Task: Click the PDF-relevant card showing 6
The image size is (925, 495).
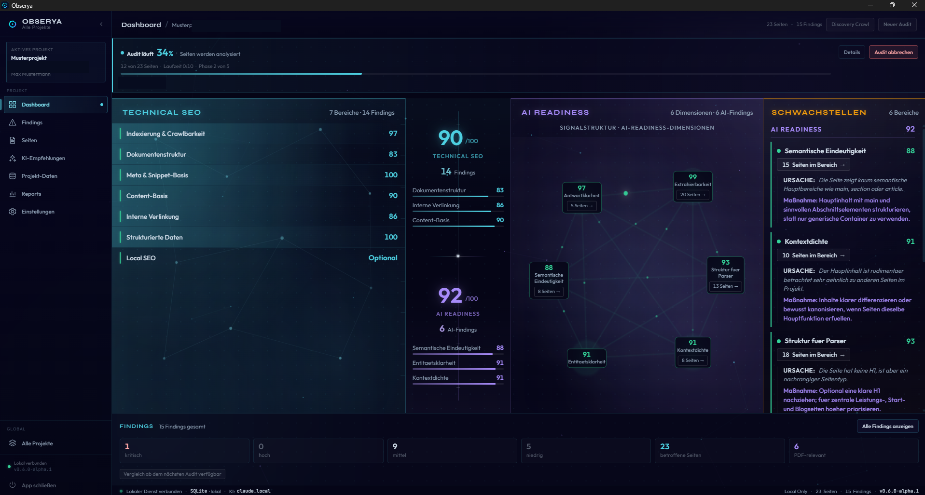Action: tap(853, 451)
